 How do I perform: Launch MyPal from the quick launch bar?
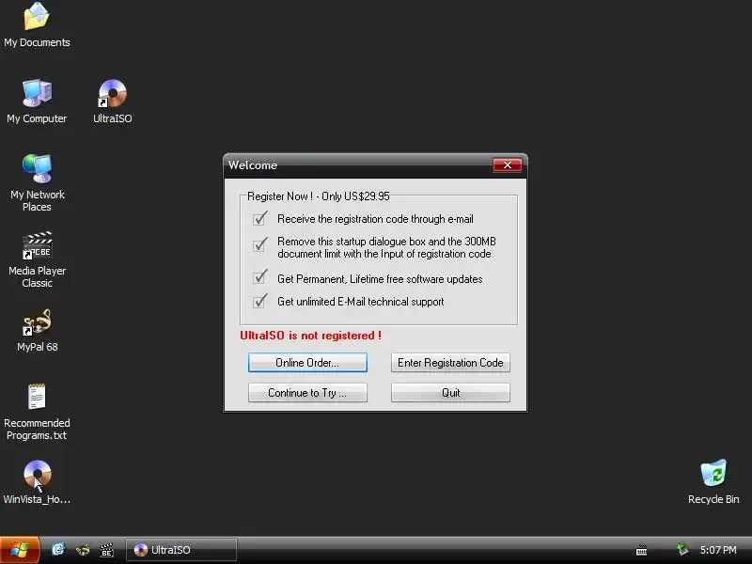pos(83,550)
